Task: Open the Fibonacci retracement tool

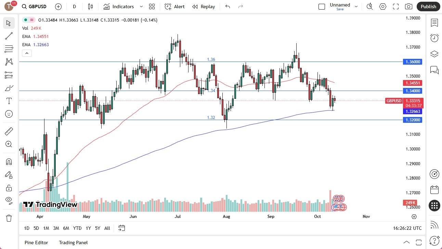Action: (x=9, y=49)
